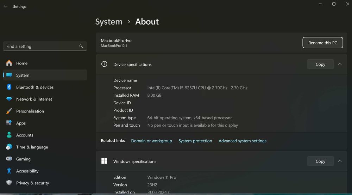352x195 pixels.
Task: Click the Personalisation paintbrush icon
Action: click(9, 111)
